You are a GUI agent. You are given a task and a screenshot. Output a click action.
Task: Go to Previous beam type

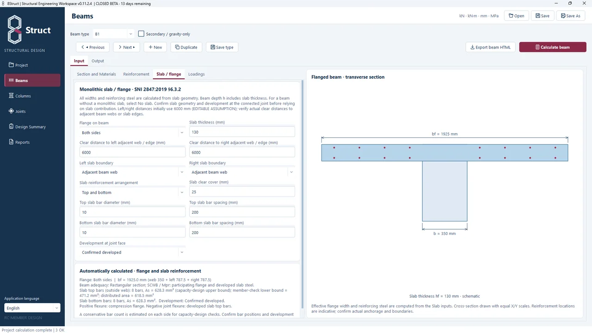pyautogui.click(x=93, y=47)
